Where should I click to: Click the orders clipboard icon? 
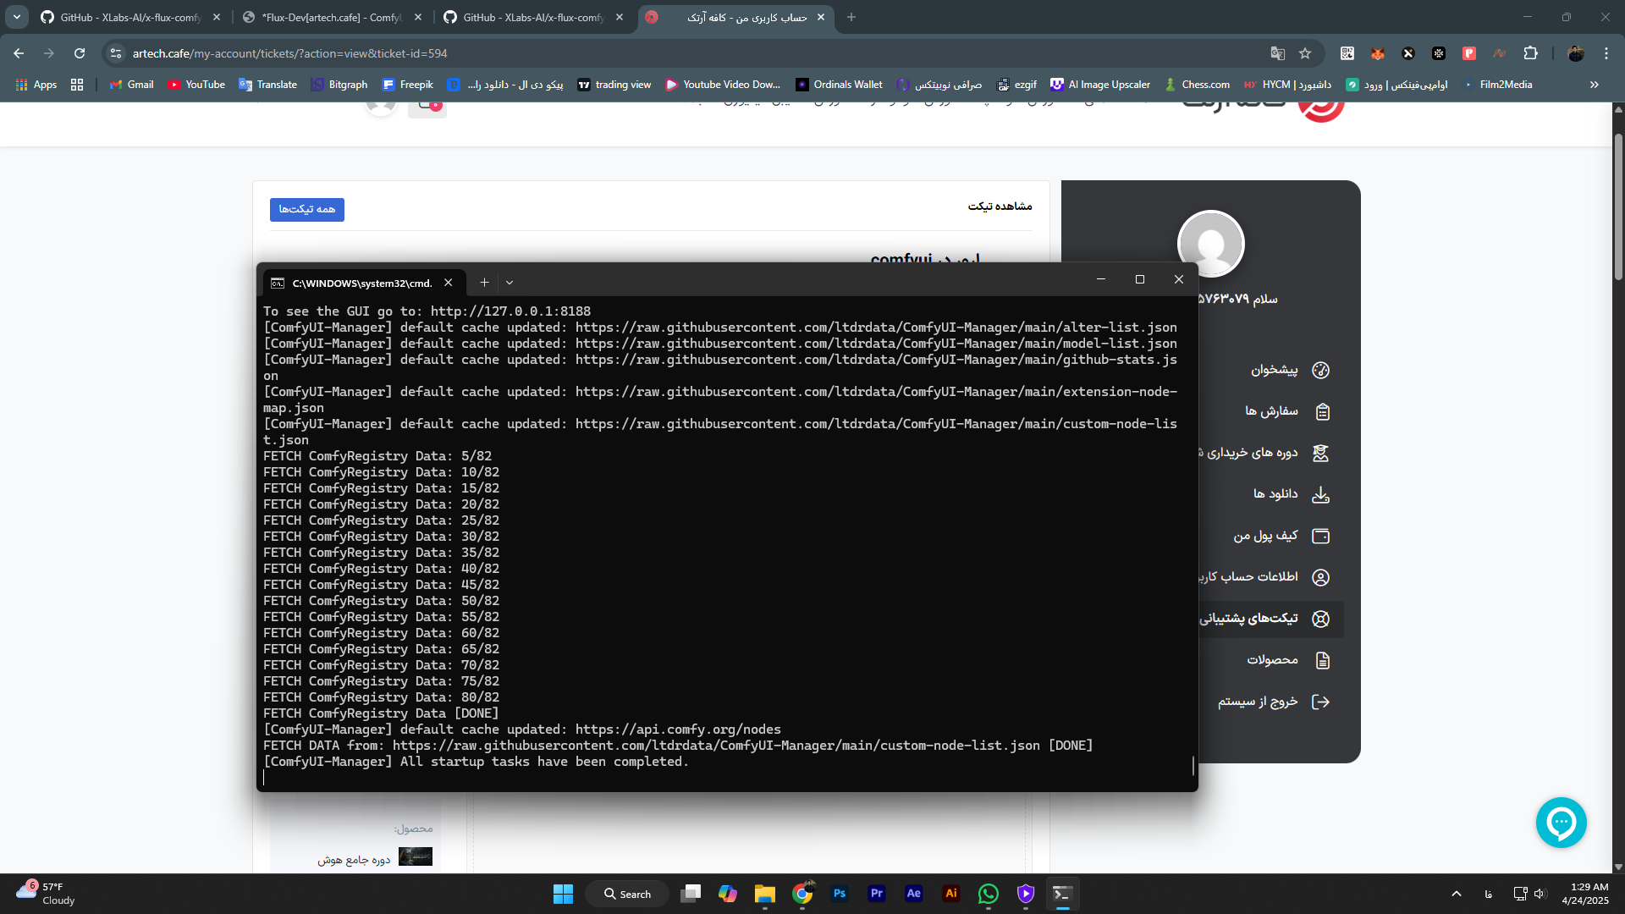click(x=1322, y=412)
